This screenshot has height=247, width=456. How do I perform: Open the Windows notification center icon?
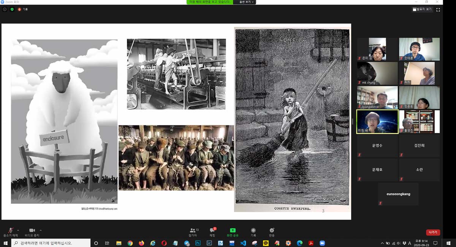click(x=435, y=243)
